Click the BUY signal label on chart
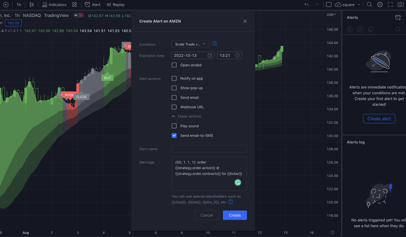 (107, 78)
